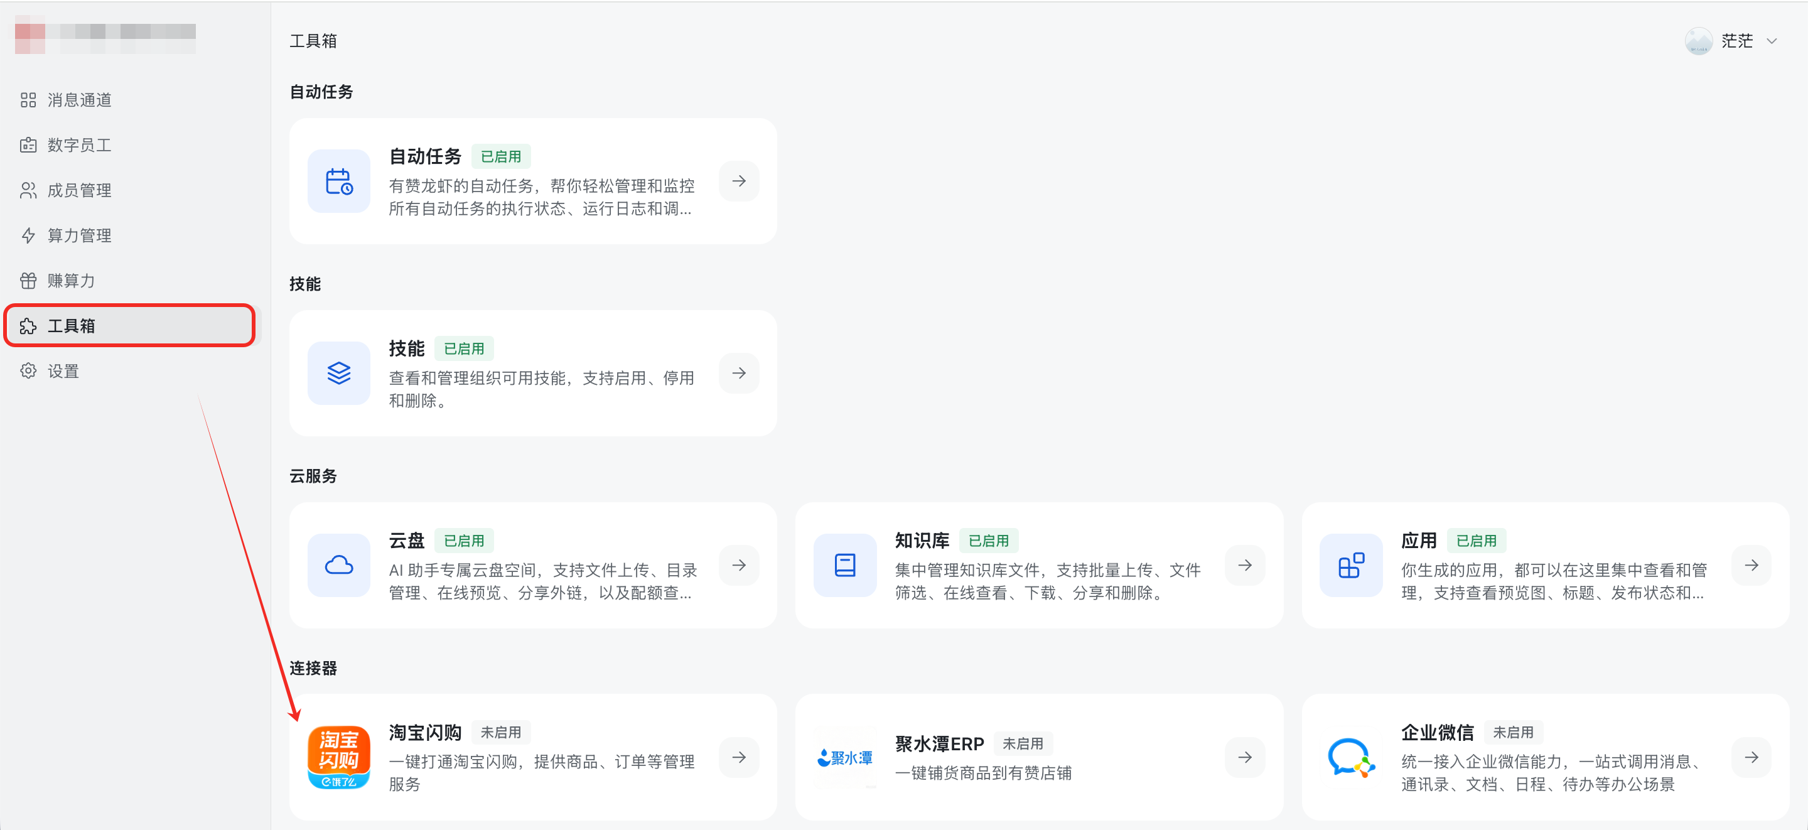Open 技能 card via its arrow button

(x=738, y=373)
